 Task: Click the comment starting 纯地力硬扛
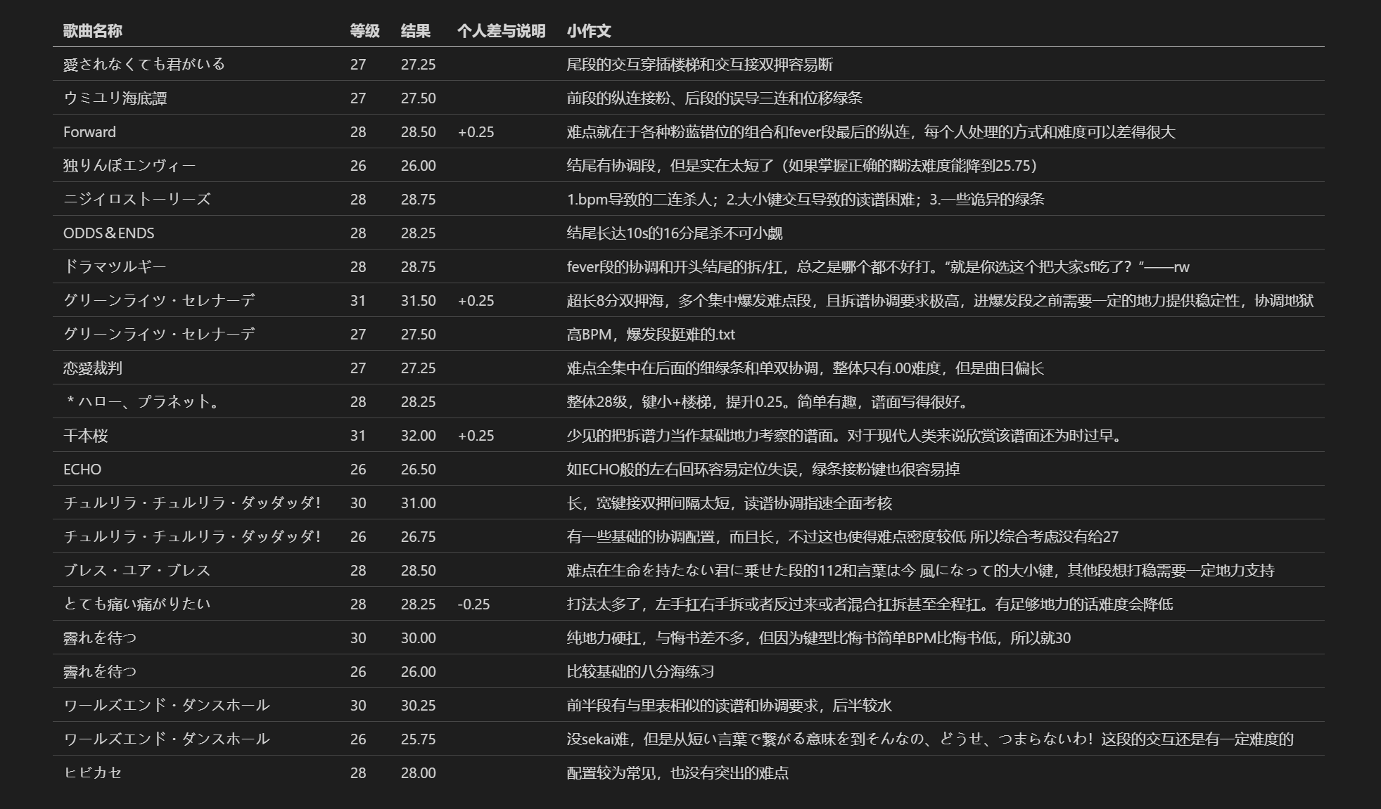coord(819,638)
